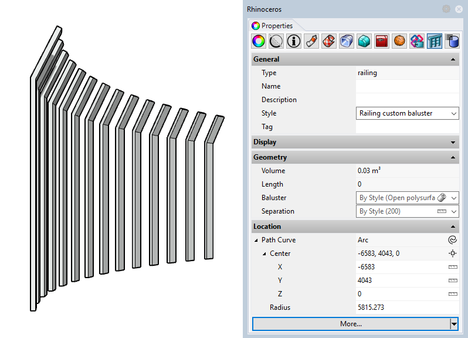Viewport: 468px width, 338px height.
Task: Open the blue Edge Softening icon
Action: click(x=347, y=41)
